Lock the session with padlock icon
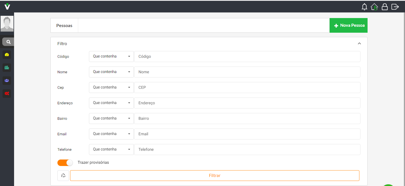The image size is (405, 186). click(x=385, y=7)
